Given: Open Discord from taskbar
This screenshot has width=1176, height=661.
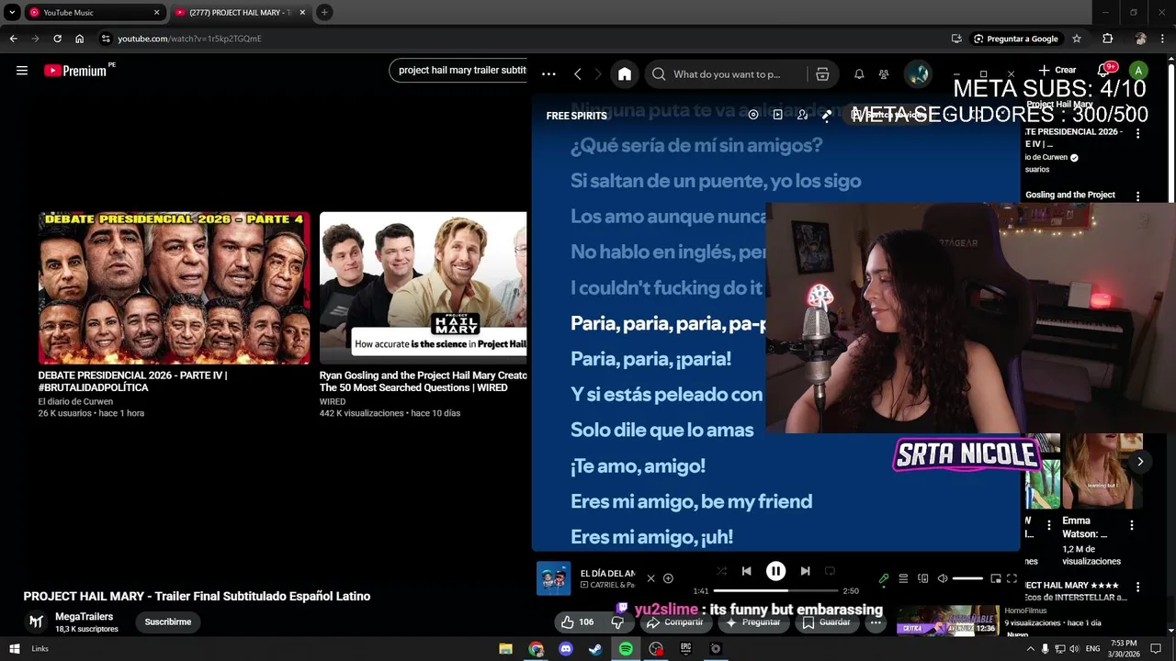Looking at the screenshot, I should [566, 649].
